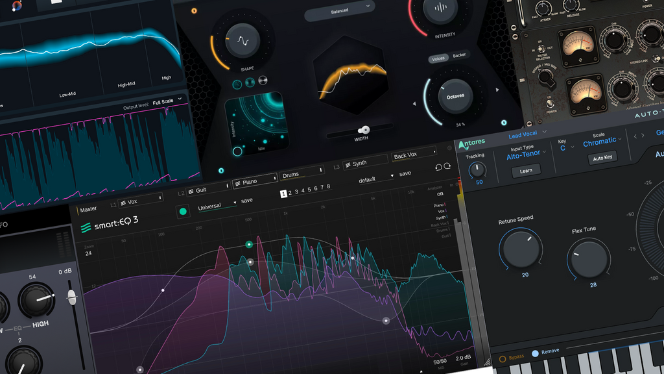
Task: Open the Chromatic scale dropdown
Action: coord(602,142)
